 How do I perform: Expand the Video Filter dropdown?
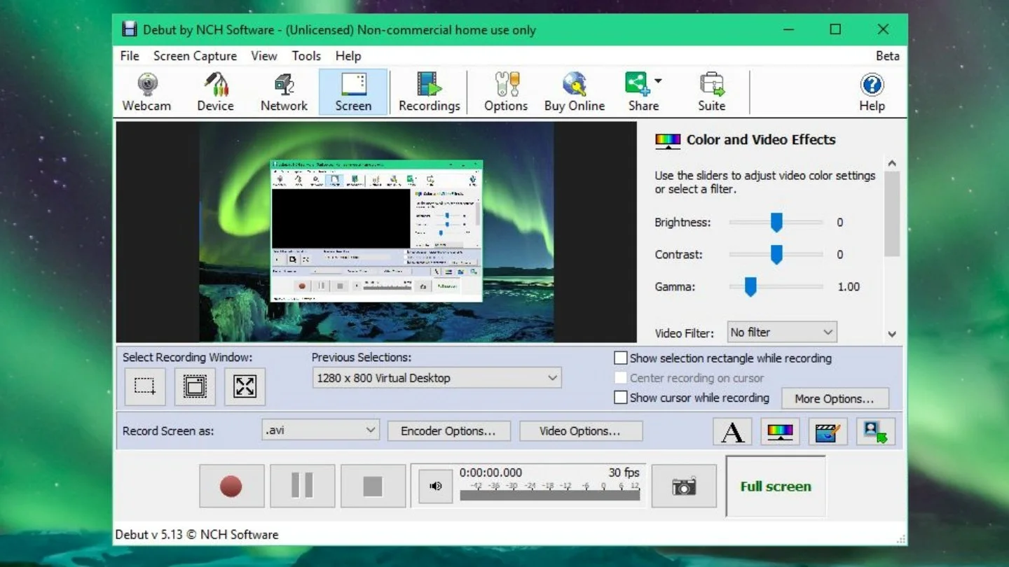(x=781, y=332)
